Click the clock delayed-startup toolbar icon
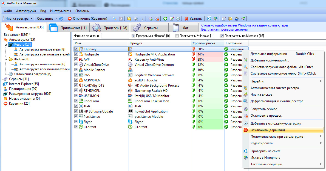326x171 pixels. pos(178,19)
